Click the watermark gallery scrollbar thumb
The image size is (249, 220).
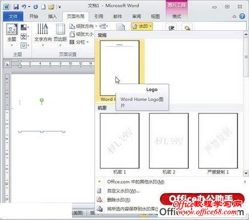tap(246, 57)
